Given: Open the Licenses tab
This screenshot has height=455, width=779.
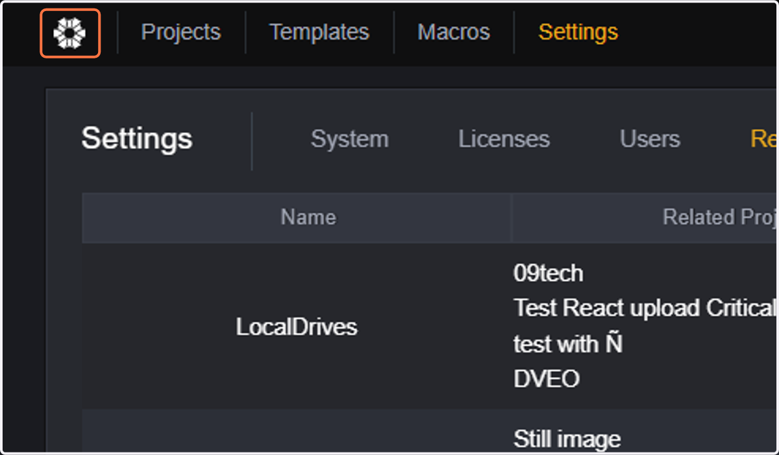Looking at the screenshot, I should (x=504, y=139).
